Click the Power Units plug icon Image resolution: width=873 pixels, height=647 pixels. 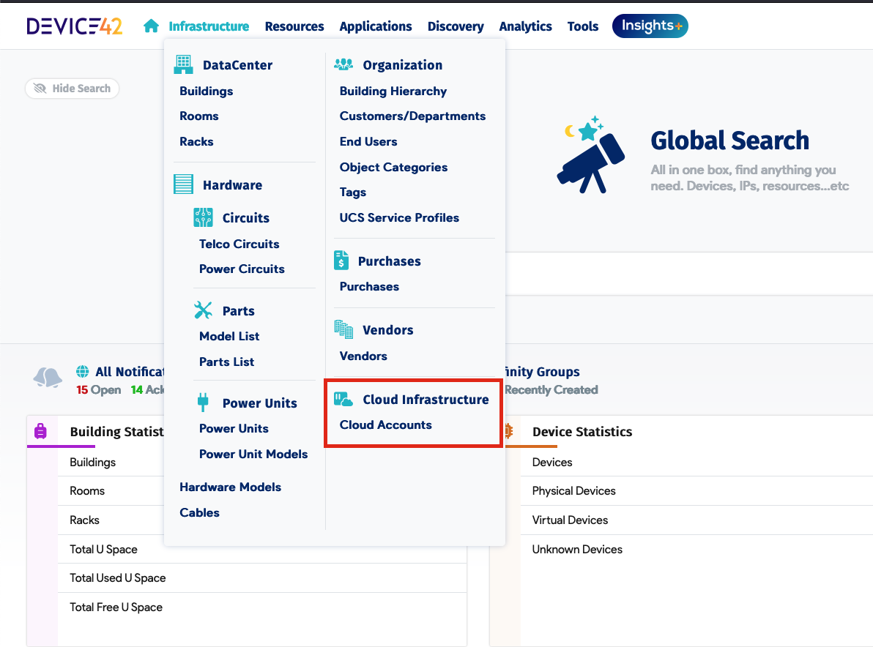pyautogui.click(x=203, y=403)
